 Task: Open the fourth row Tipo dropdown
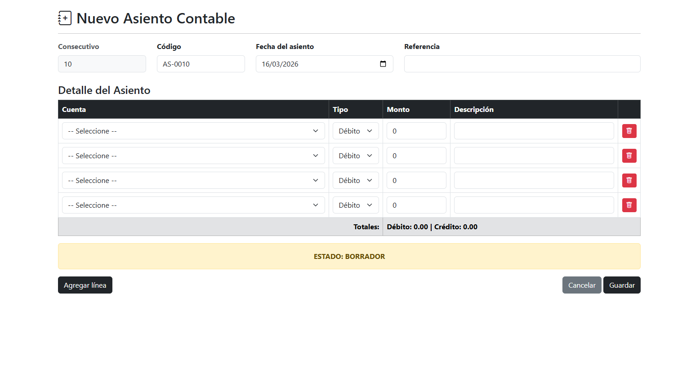pos(355,205)
